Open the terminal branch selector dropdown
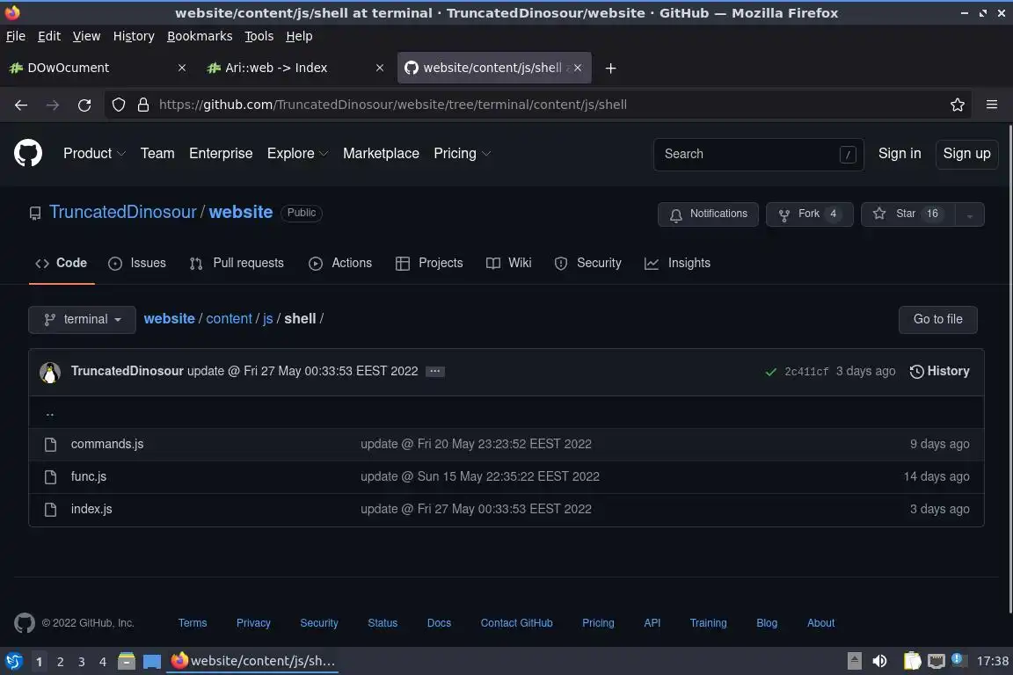 click(82, 320)
